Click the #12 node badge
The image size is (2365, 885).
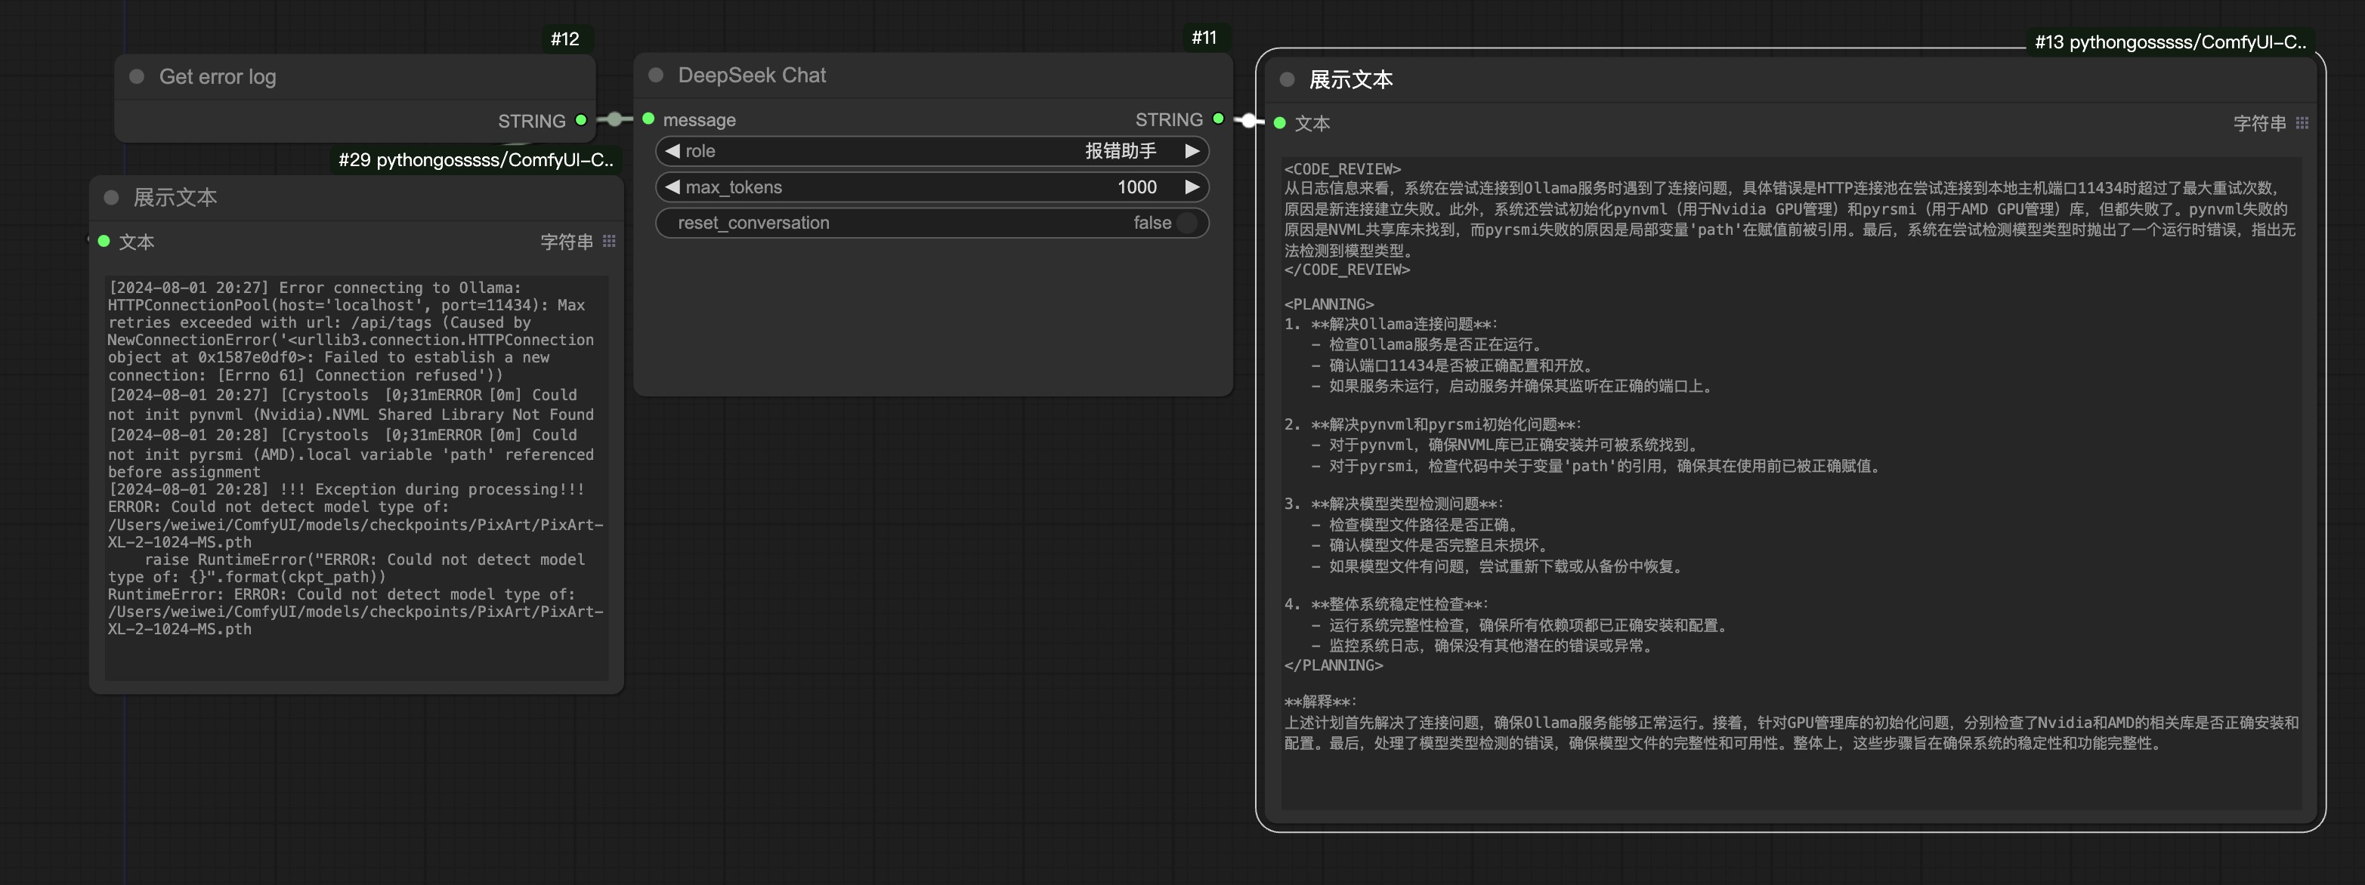click(564, 39)
